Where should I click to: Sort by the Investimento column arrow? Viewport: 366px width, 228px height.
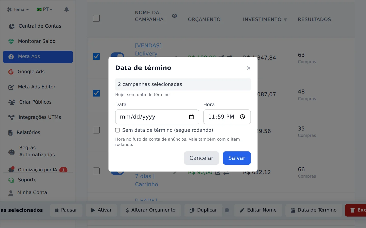tap(285, 20)
